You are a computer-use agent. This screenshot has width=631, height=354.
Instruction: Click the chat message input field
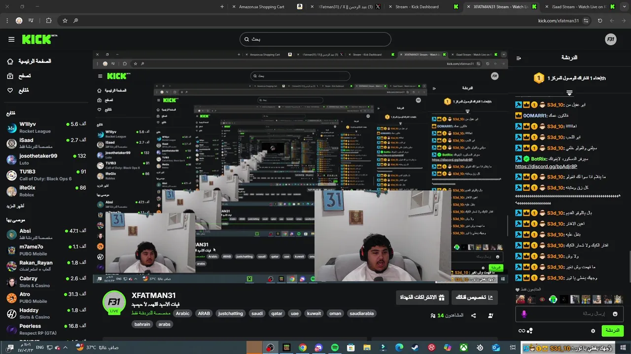pos(569,314)
